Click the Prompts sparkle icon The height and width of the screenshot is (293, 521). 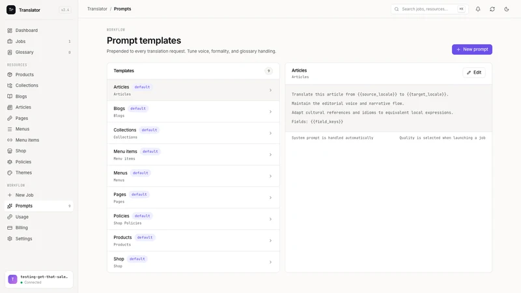click(x=10, y=206)
